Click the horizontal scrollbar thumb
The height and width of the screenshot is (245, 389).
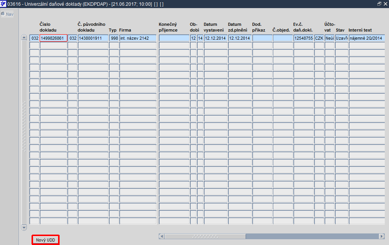pyautogui.click(x=205, y=236)
